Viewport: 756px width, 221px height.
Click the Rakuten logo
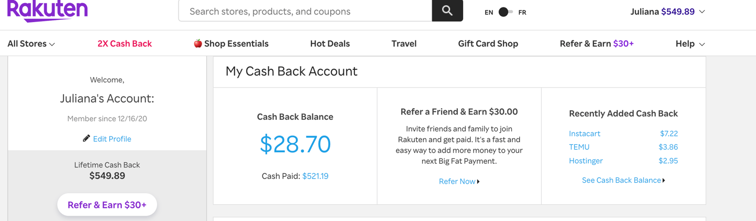point(47,10)
